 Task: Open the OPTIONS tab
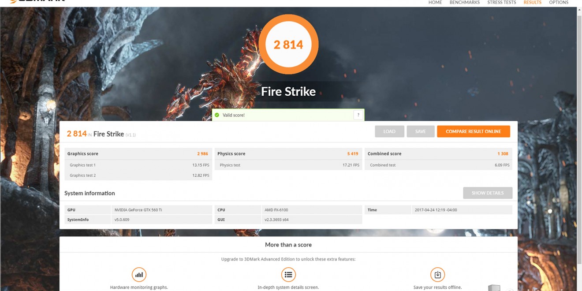(x=558, y=3)
